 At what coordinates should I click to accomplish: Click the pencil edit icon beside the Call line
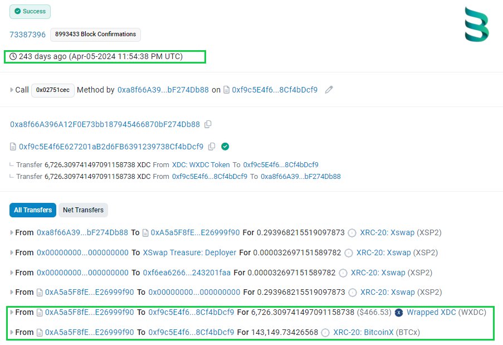329,90
